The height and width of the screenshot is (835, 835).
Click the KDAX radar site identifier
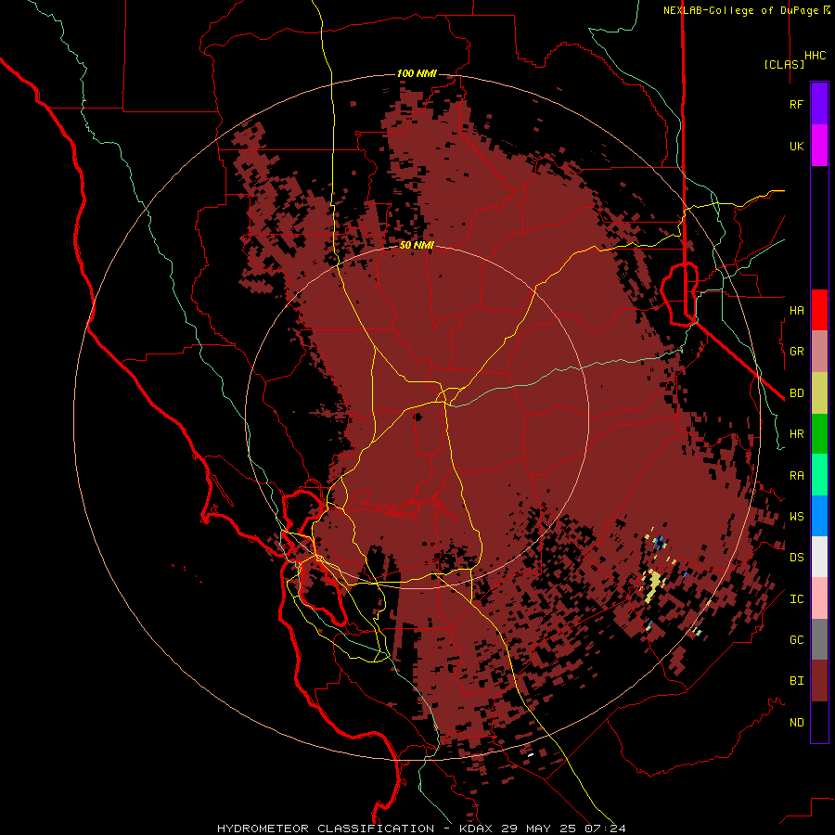pos(478,829)
